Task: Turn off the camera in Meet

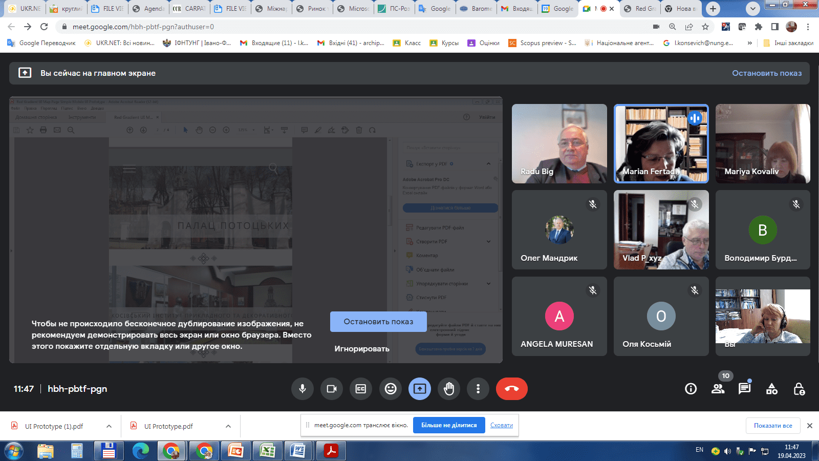Action: [x=332, y=389]
